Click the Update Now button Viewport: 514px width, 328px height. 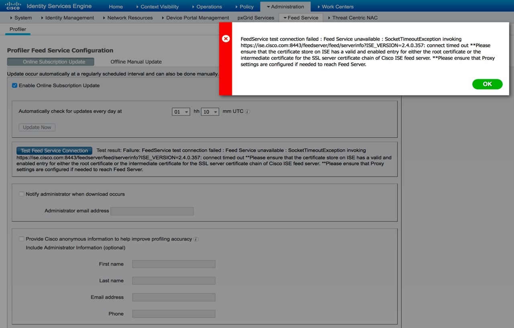coord(37,128)
